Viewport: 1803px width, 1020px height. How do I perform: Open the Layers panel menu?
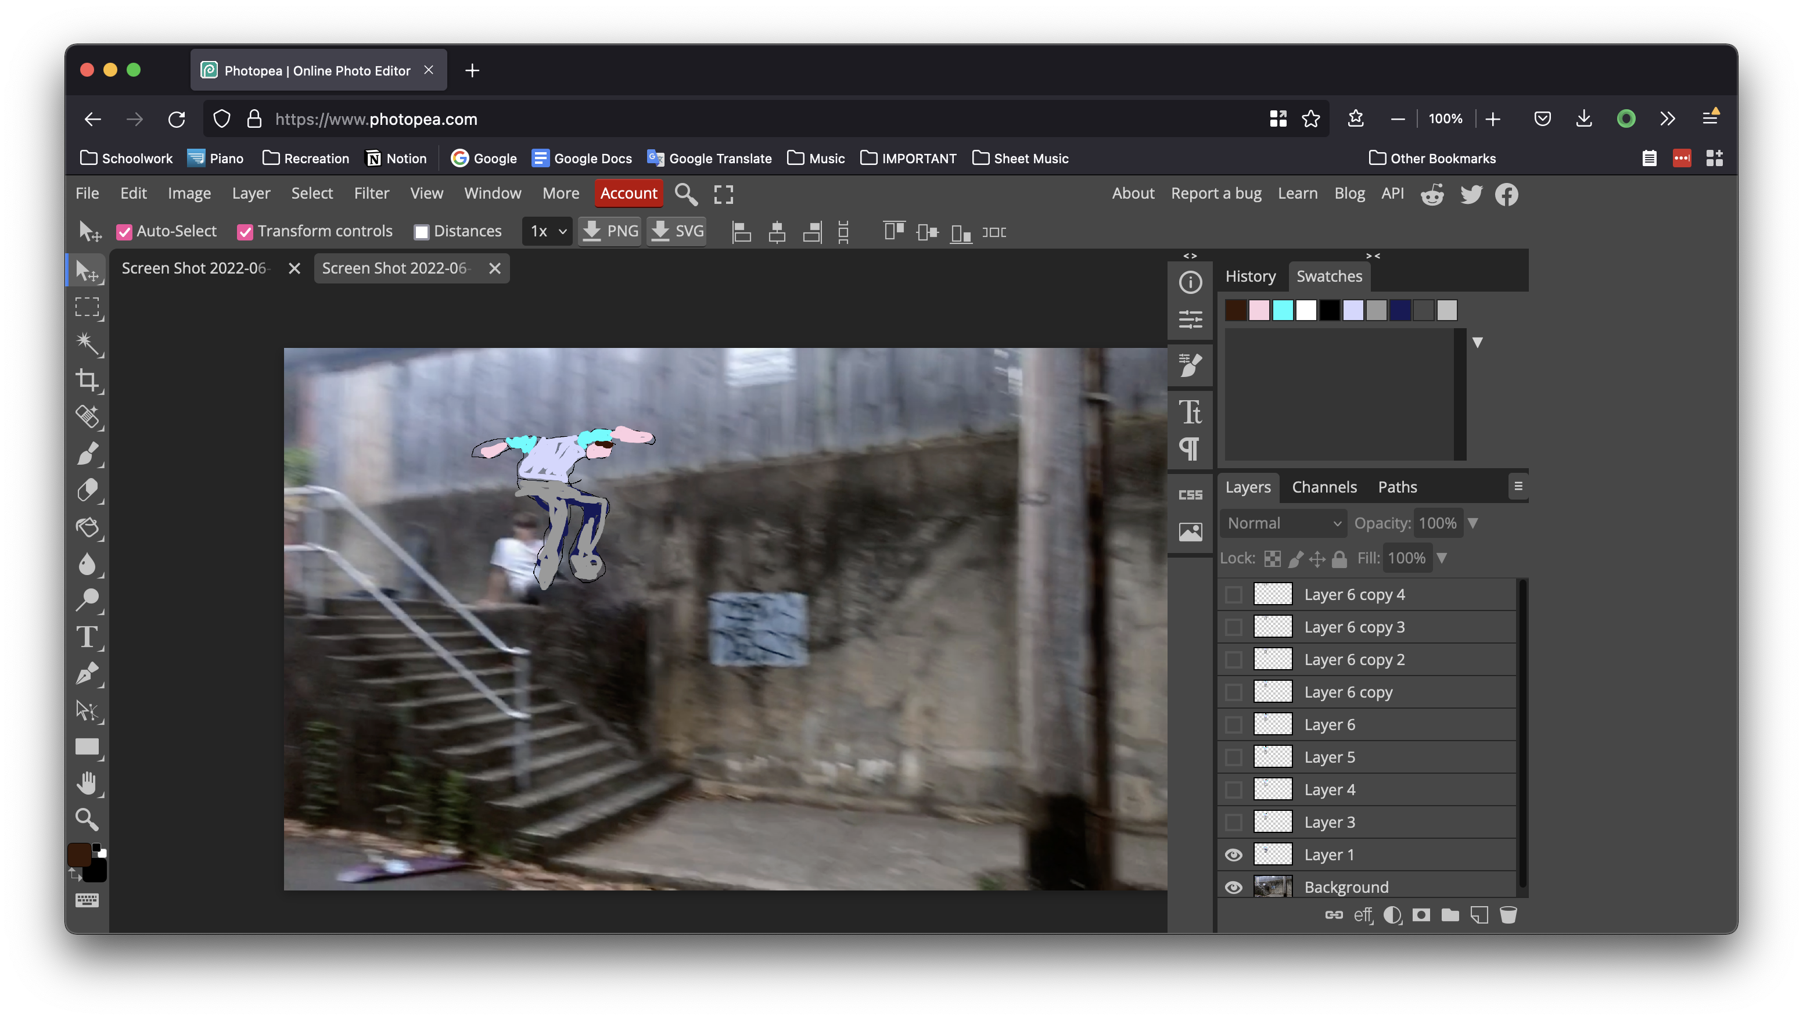click(1518, 486)
